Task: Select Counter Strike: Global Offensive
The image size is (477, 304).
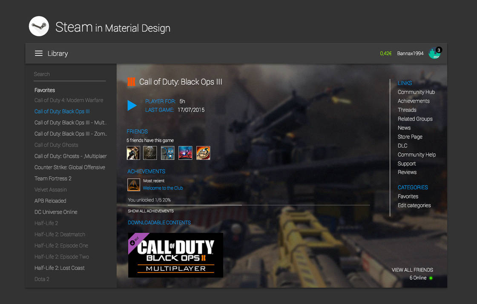Action: point(70,167)
